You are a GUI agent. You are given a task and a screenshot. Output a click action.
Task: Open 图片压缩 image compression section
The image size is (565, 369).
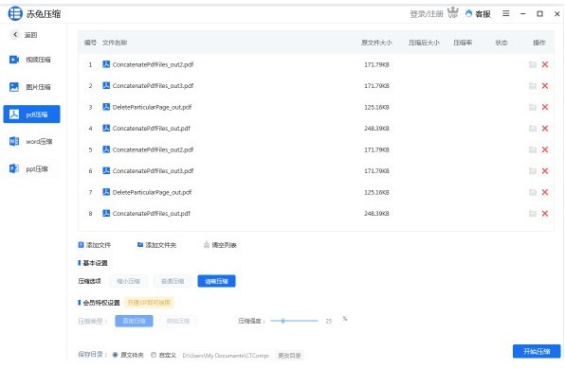(30, 87)
